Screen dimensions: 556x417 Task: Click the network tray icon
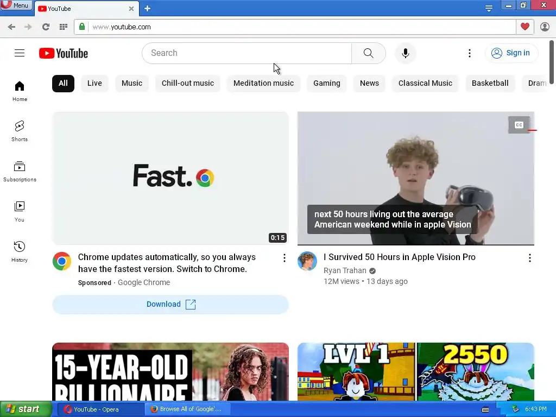515,409
